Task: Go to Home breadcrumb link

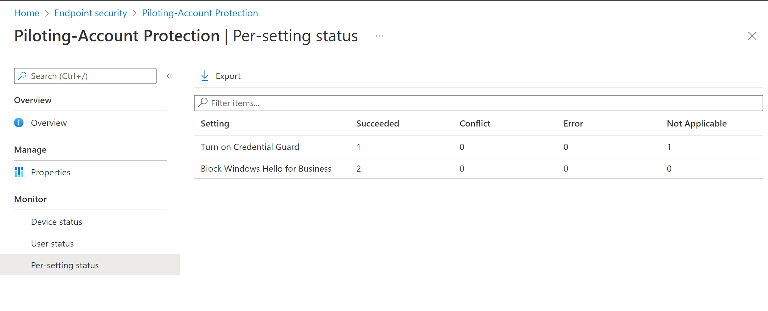Action: [x=26, y=13]
